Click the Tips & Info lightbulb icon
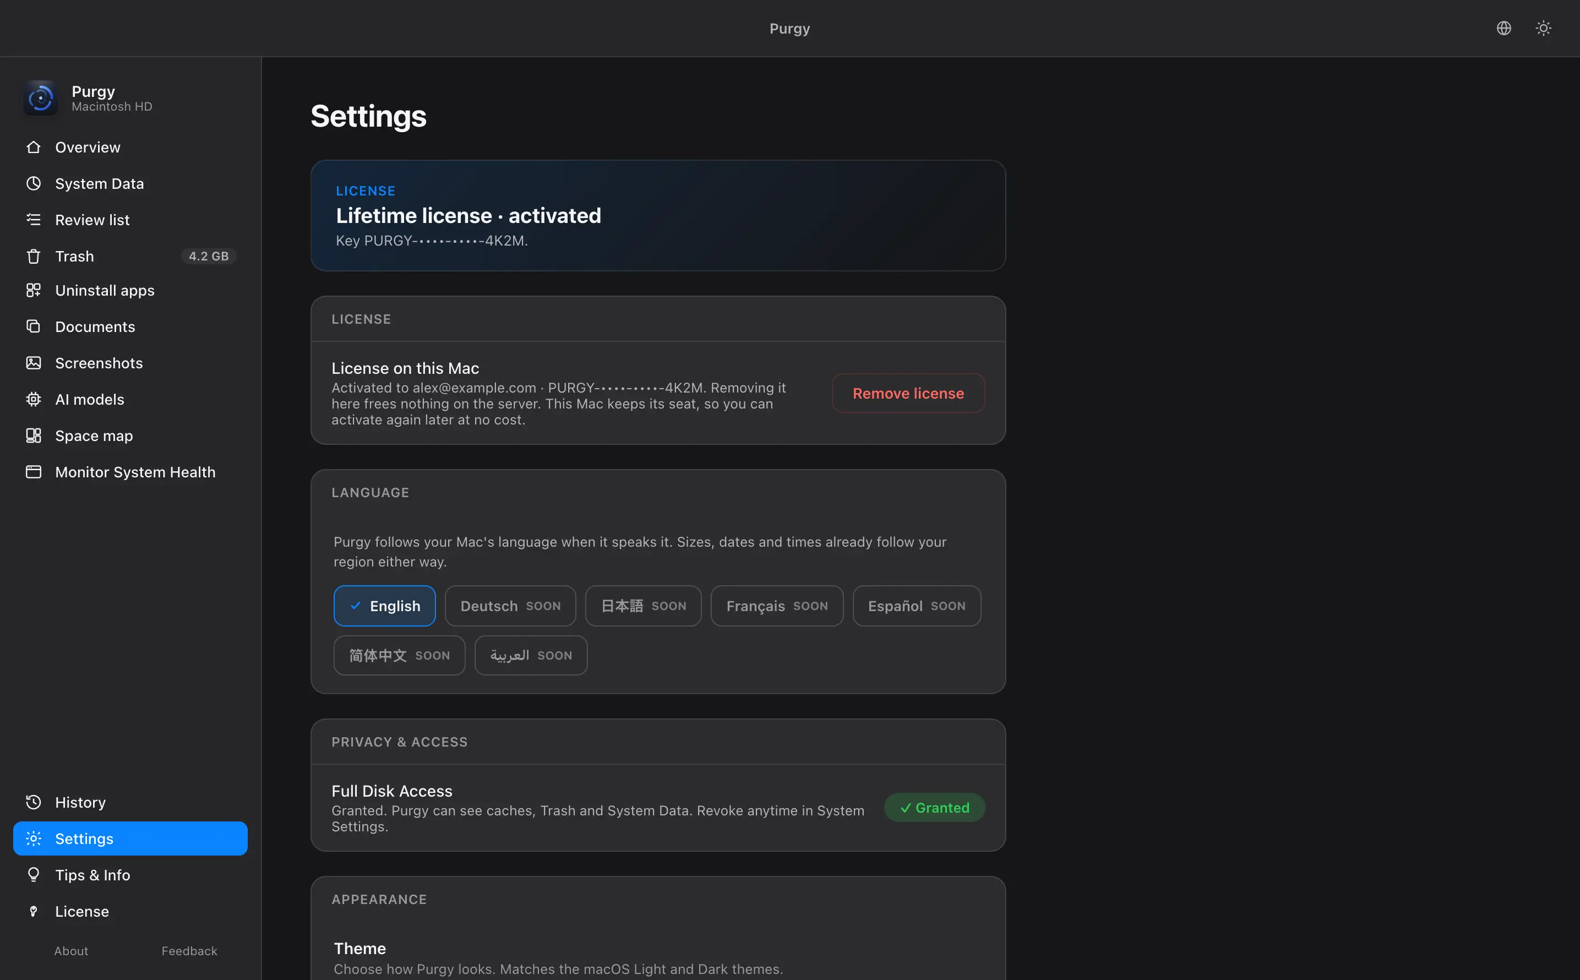1580x980 pixels. coord(34,874)
